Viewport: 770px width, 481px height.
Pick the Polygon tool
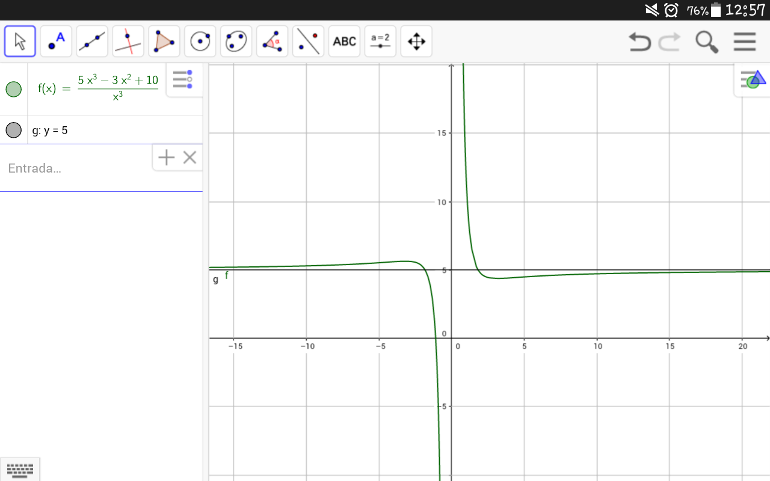pos(164,41)
